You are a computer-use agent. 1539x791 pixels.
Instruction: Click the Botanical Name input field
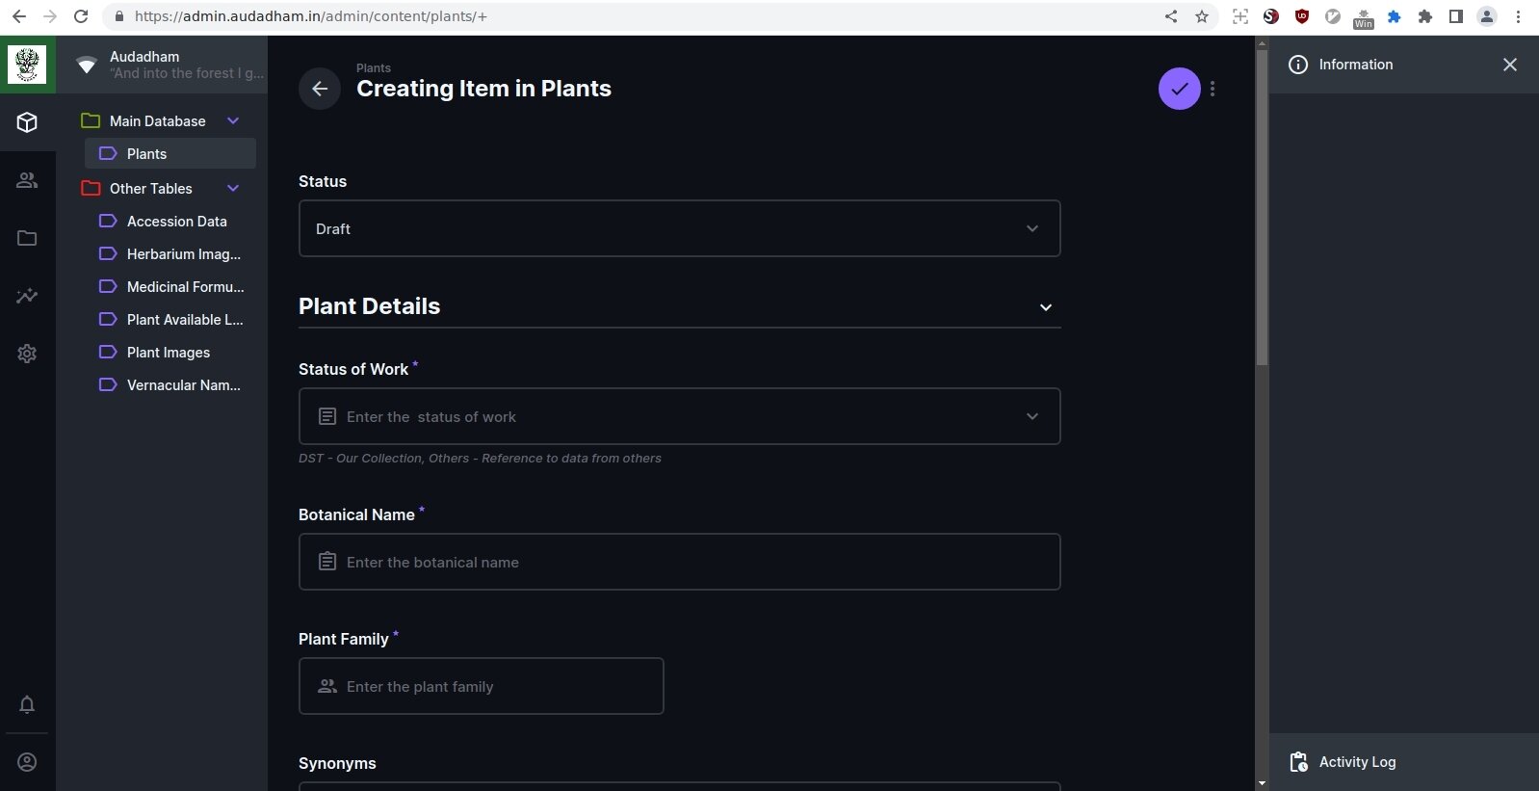click(x=679, y=562)
